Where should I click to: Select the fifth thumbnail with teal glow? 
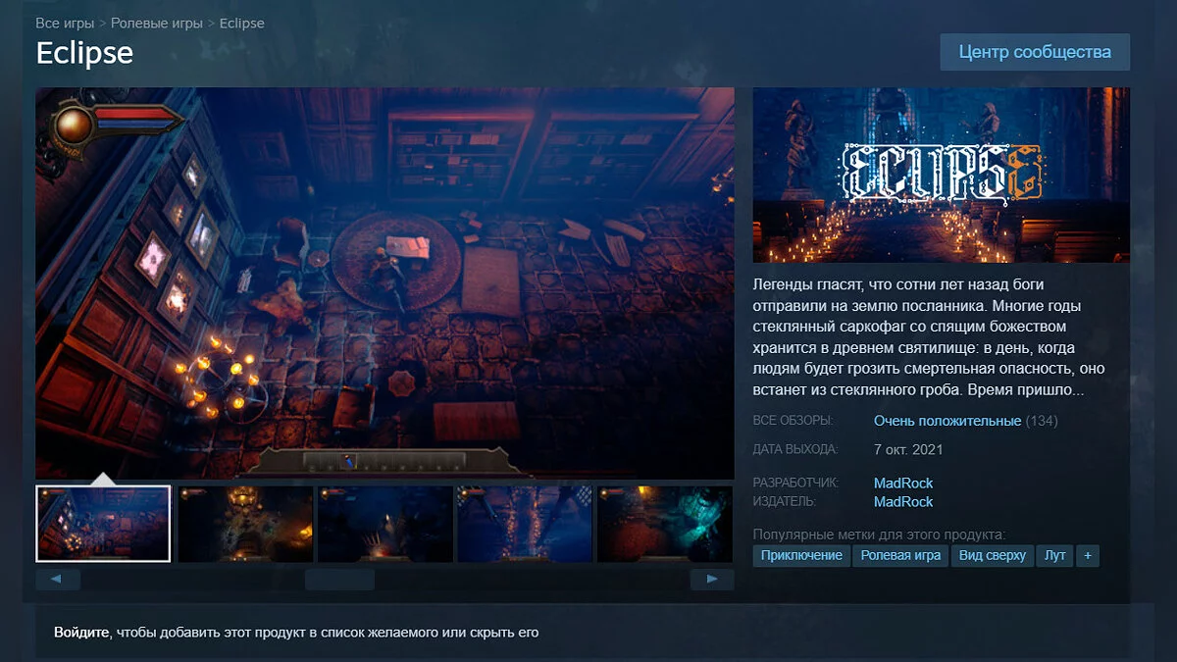coord(665,524)
